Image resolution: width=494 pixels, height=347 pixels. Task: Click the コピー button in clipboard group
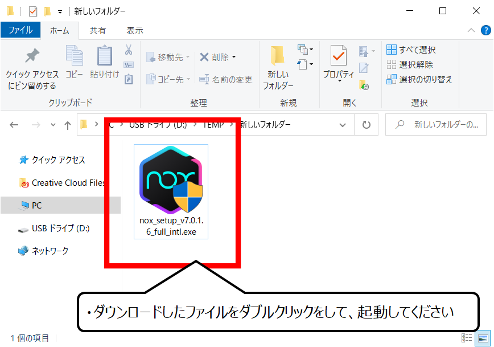pyautogui.click(x=75, y=62)
